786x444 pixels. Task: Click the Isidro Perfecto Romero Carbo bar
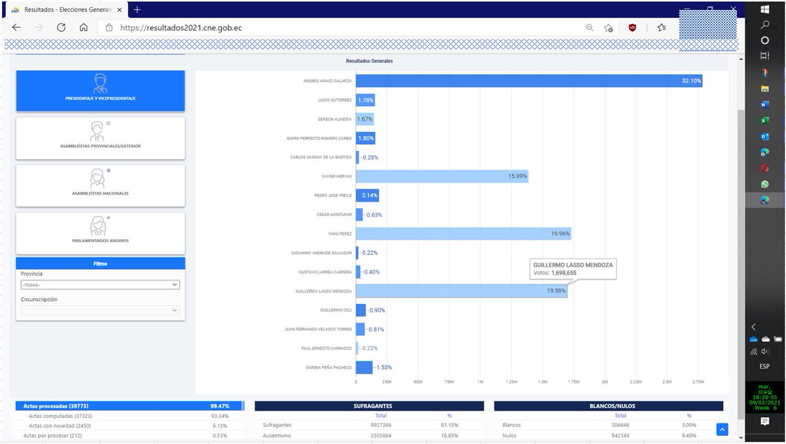pyautogui.click(x=365, y=138)
